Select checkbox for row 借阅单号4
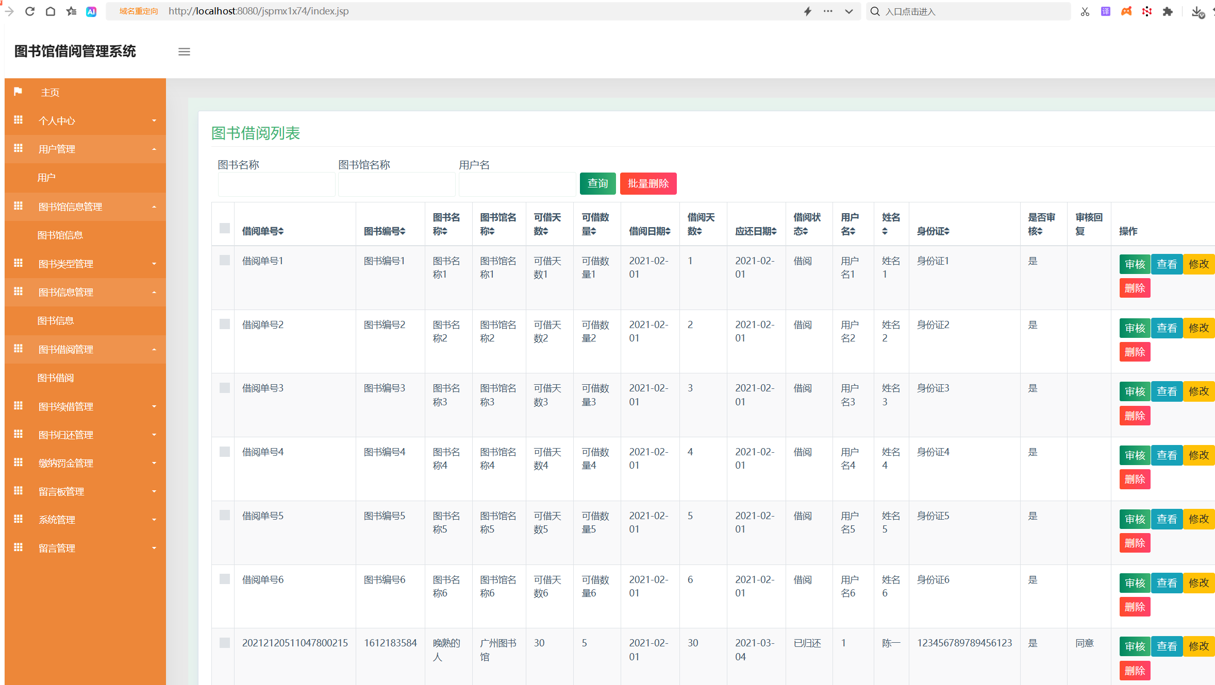1215x685 pixels. click(225, 452)
